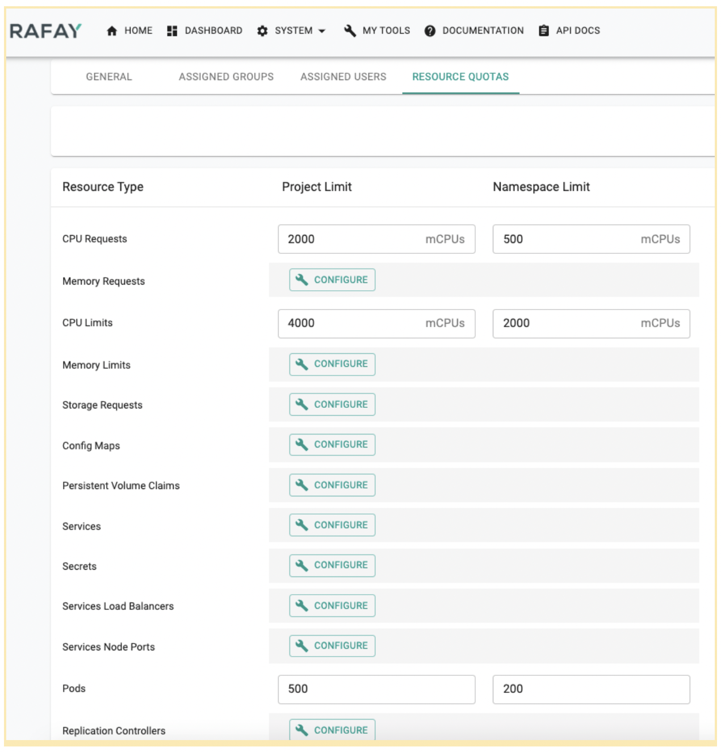
Task: Click the Documentation question mark icon
Action: (x=430, y=31)
